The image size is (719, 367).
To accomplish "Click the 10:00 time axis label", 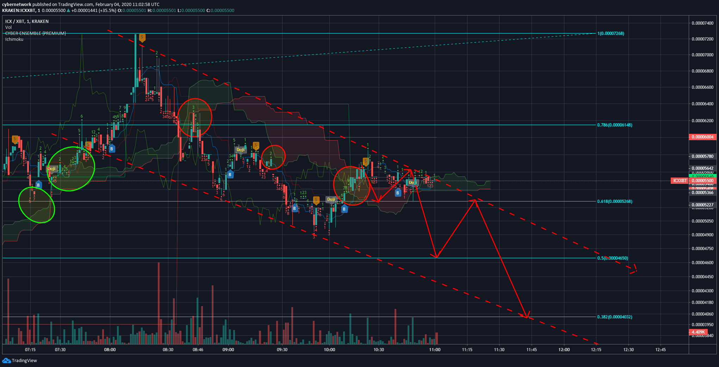I will 329,350.
